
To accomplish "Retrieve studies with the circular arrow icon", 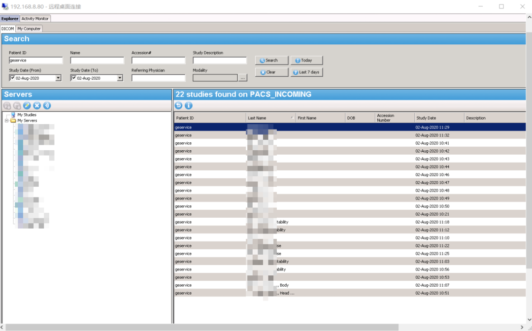I will click(178, 105).
